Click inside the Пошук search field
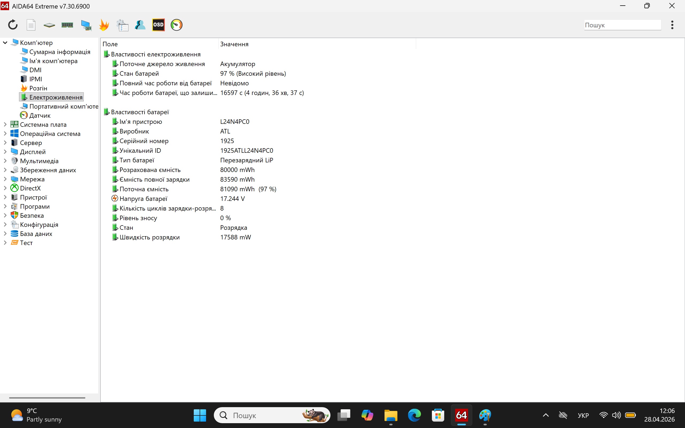The image size is (685, 428). [622, 25]
